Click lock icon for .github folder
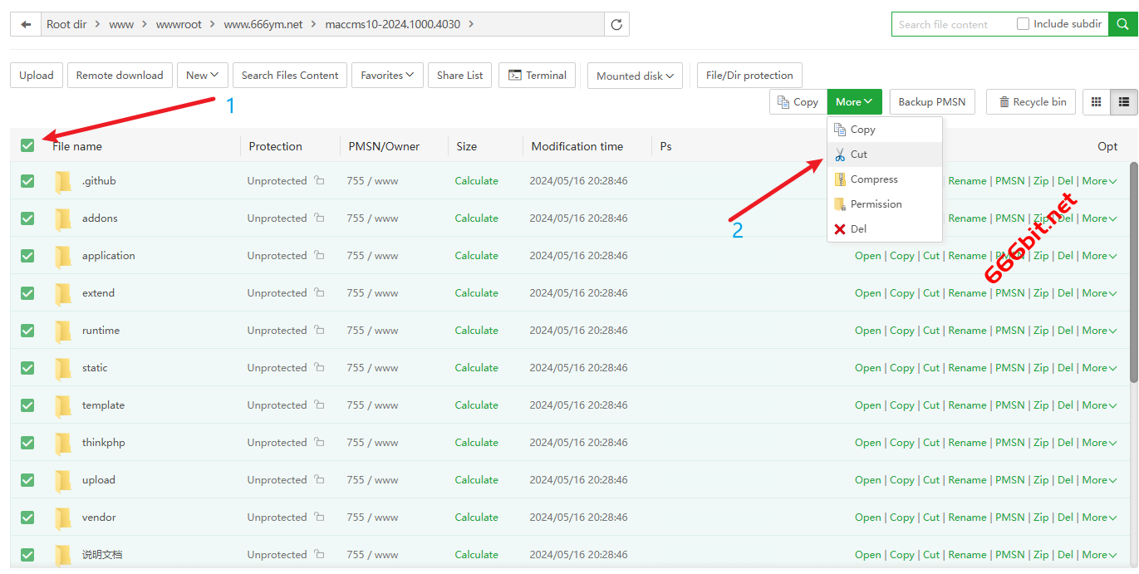 pos(319,181)
